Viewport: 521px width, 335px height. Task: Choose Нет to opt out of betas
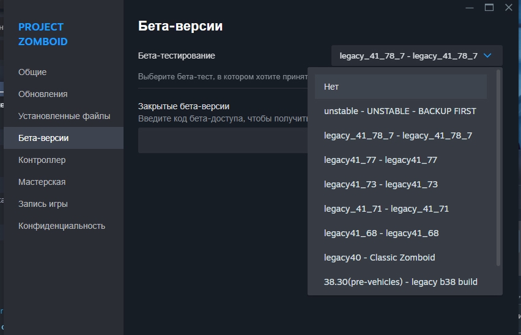pyautogui.click(x=401, y=87)
